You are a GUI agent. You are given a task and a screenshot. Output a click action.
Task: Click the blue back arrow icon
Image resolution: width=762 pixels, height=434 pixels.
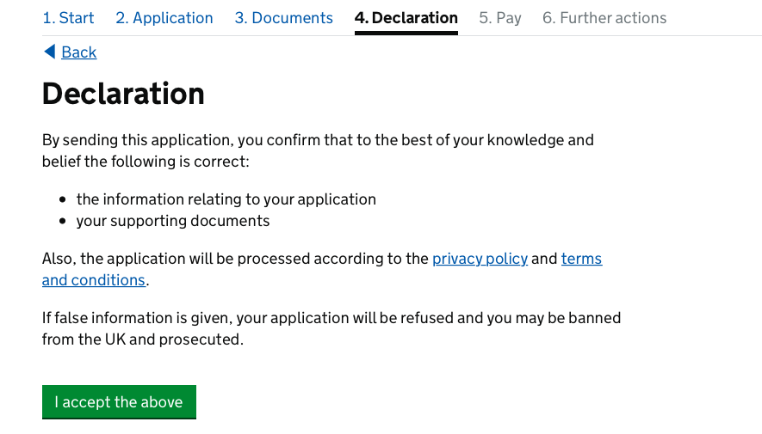[x=50, y=52]
